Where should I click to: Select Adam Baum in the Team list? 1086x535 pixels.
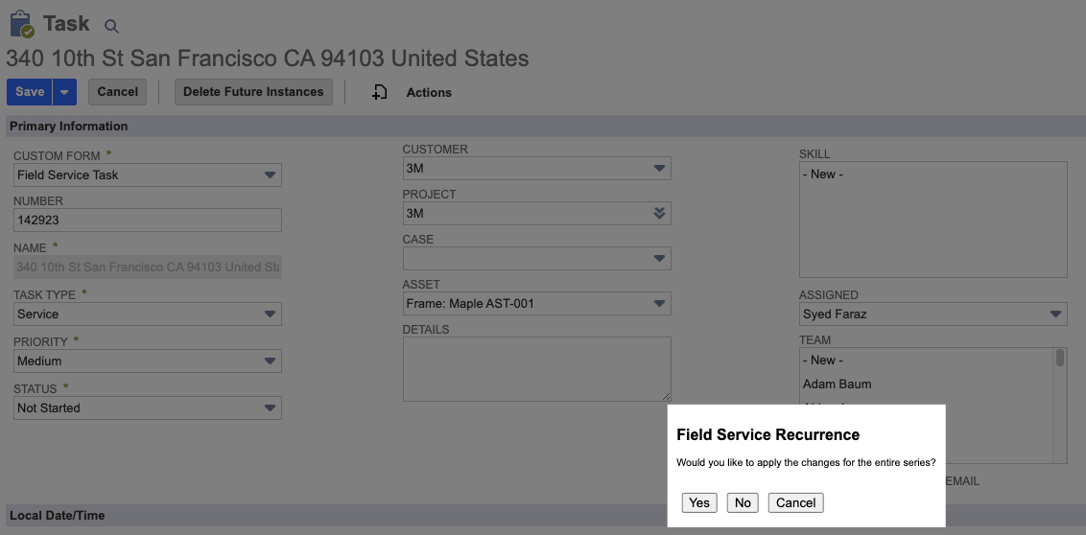pos(838,384)
